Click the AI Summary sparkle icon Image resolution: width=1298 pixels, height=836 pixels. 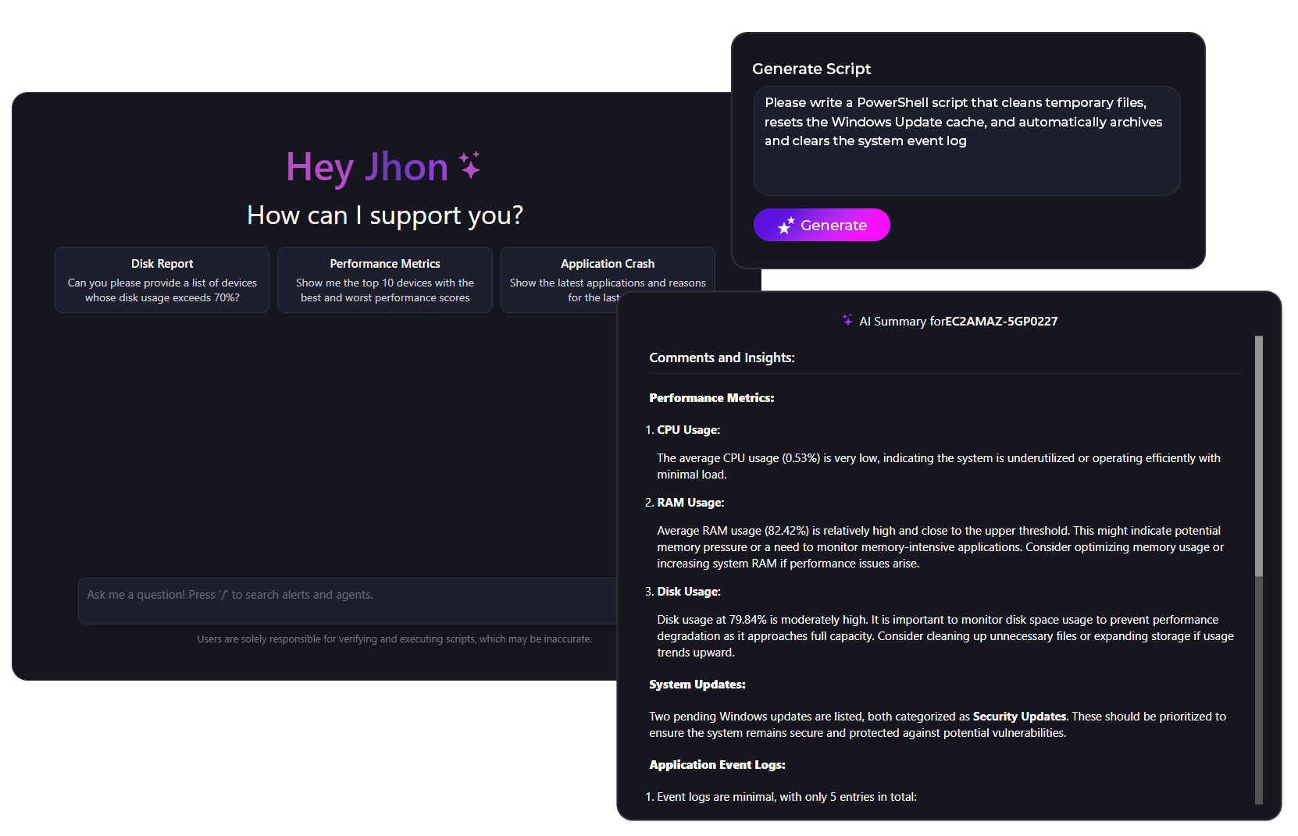coord(847,320)
